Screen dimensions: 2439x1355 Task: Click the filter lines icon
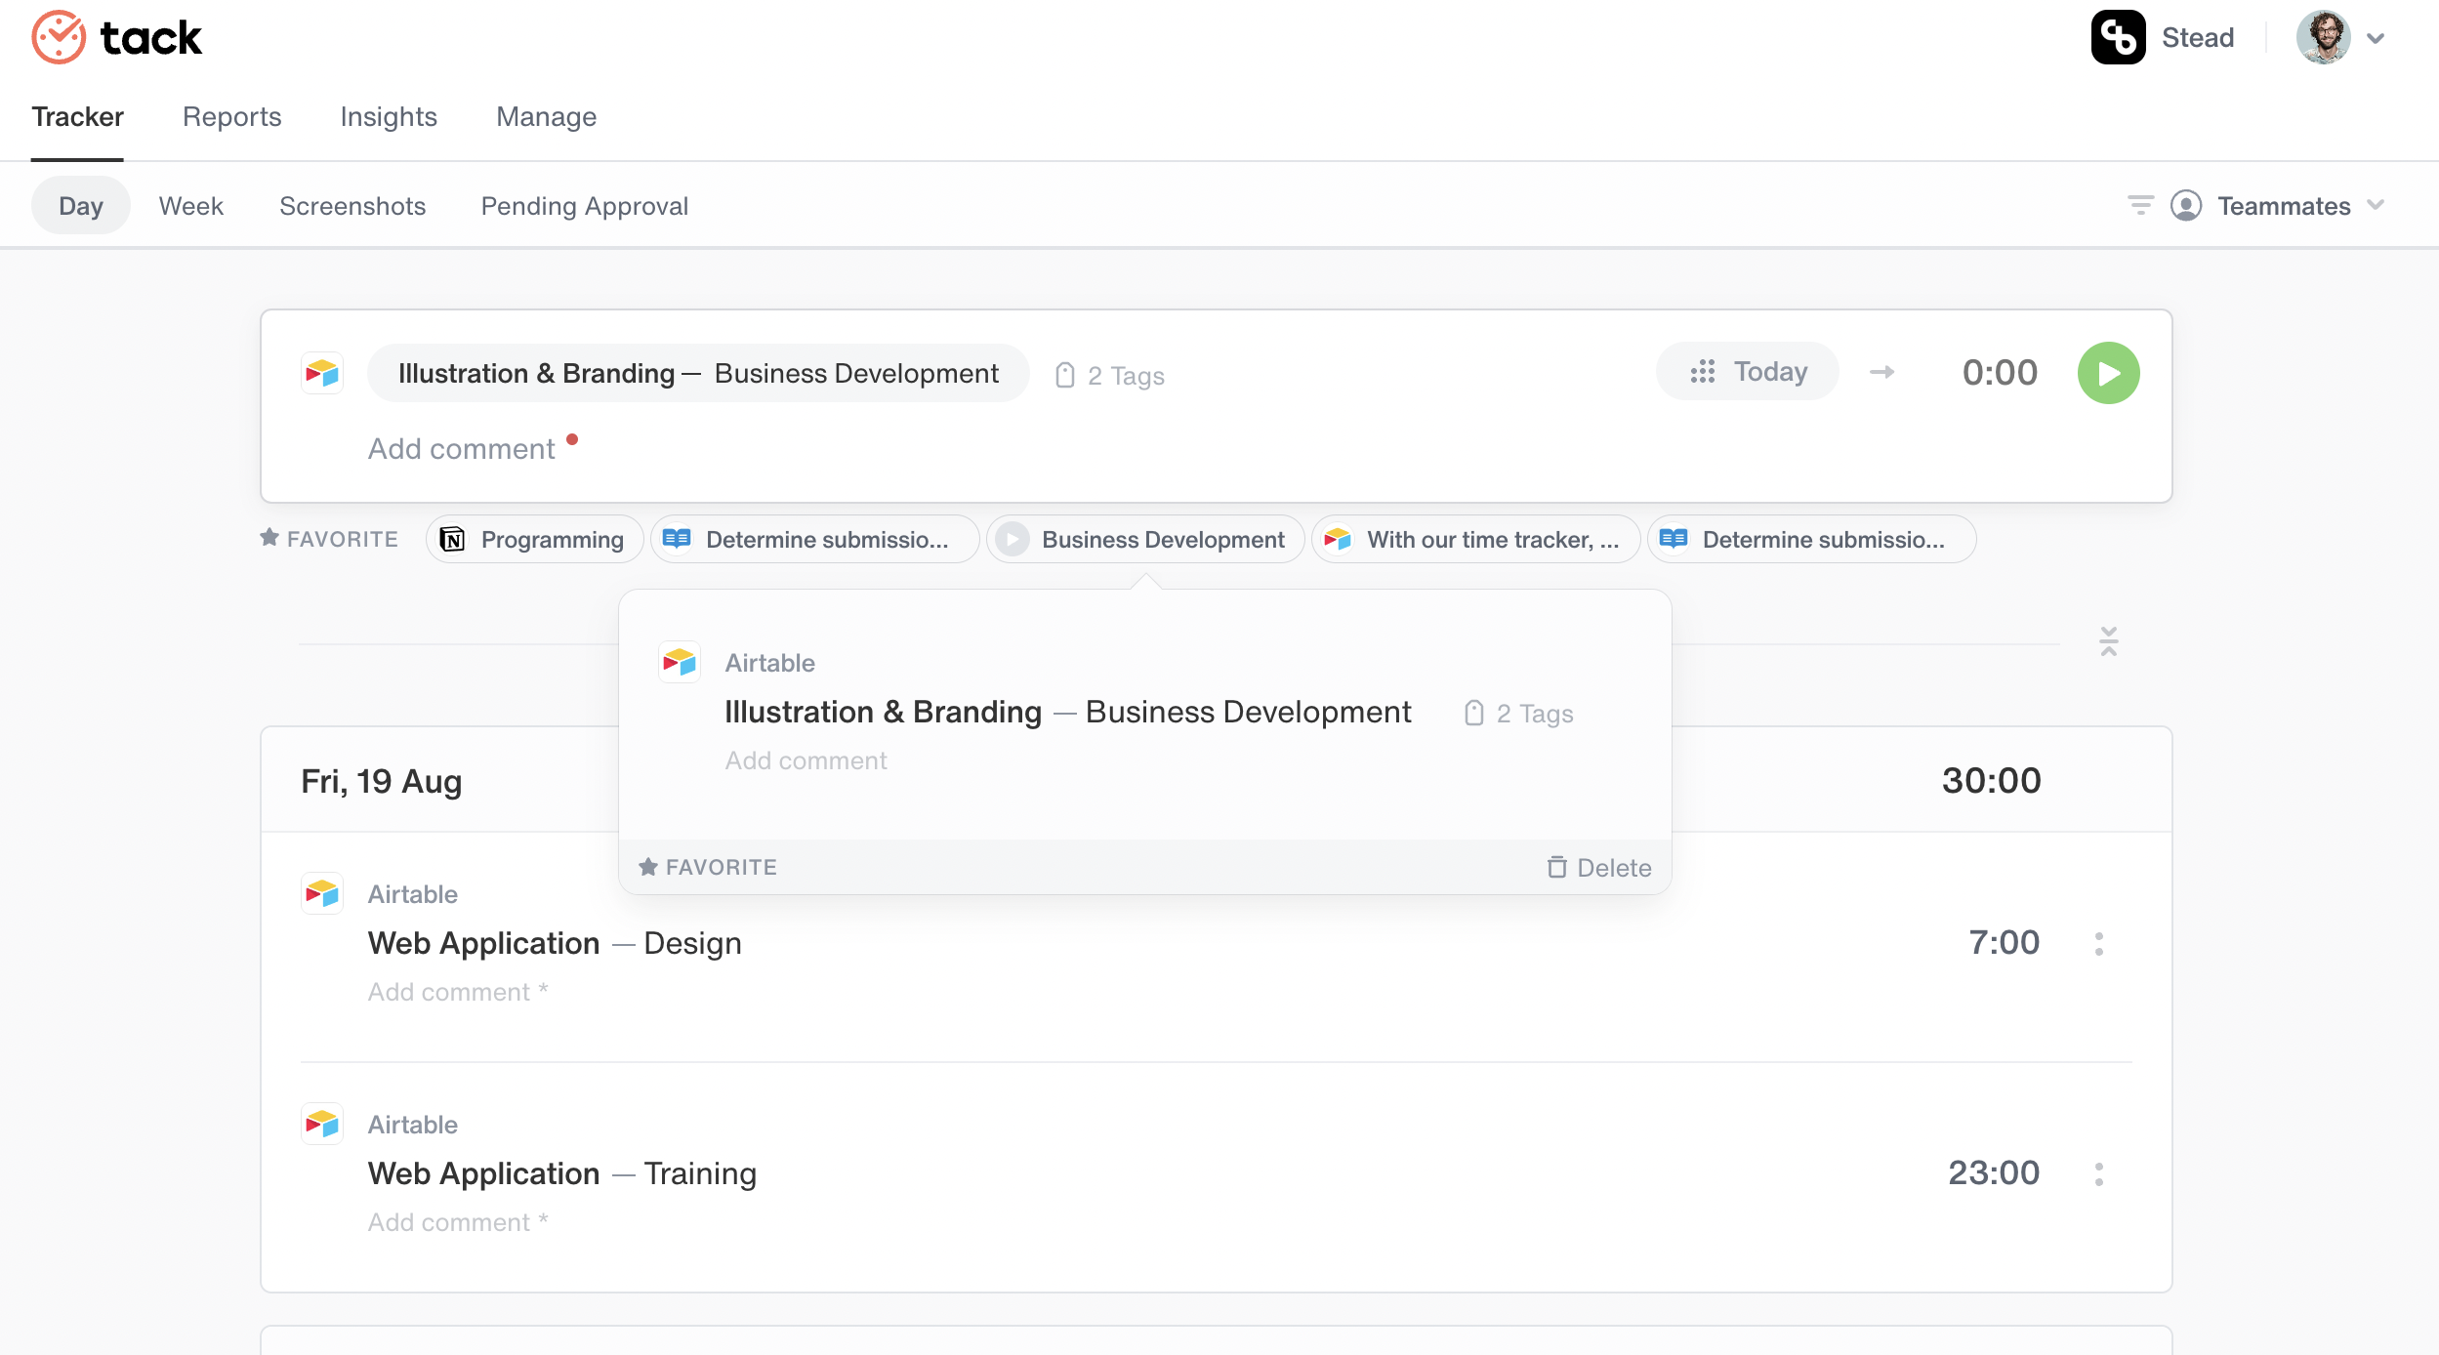(x=2140, y=205)
